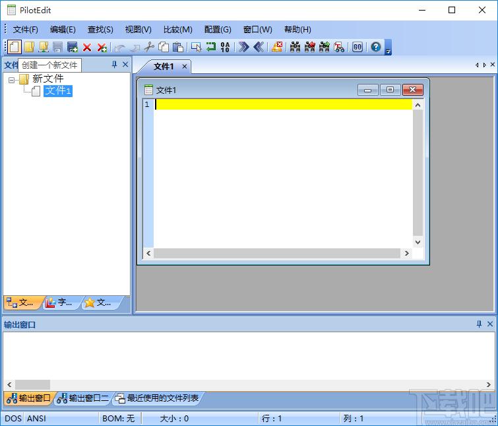Select 文件1 in the file tree
Screen dimensions: 498x426
pyautogui.click(x=58, y=91)
